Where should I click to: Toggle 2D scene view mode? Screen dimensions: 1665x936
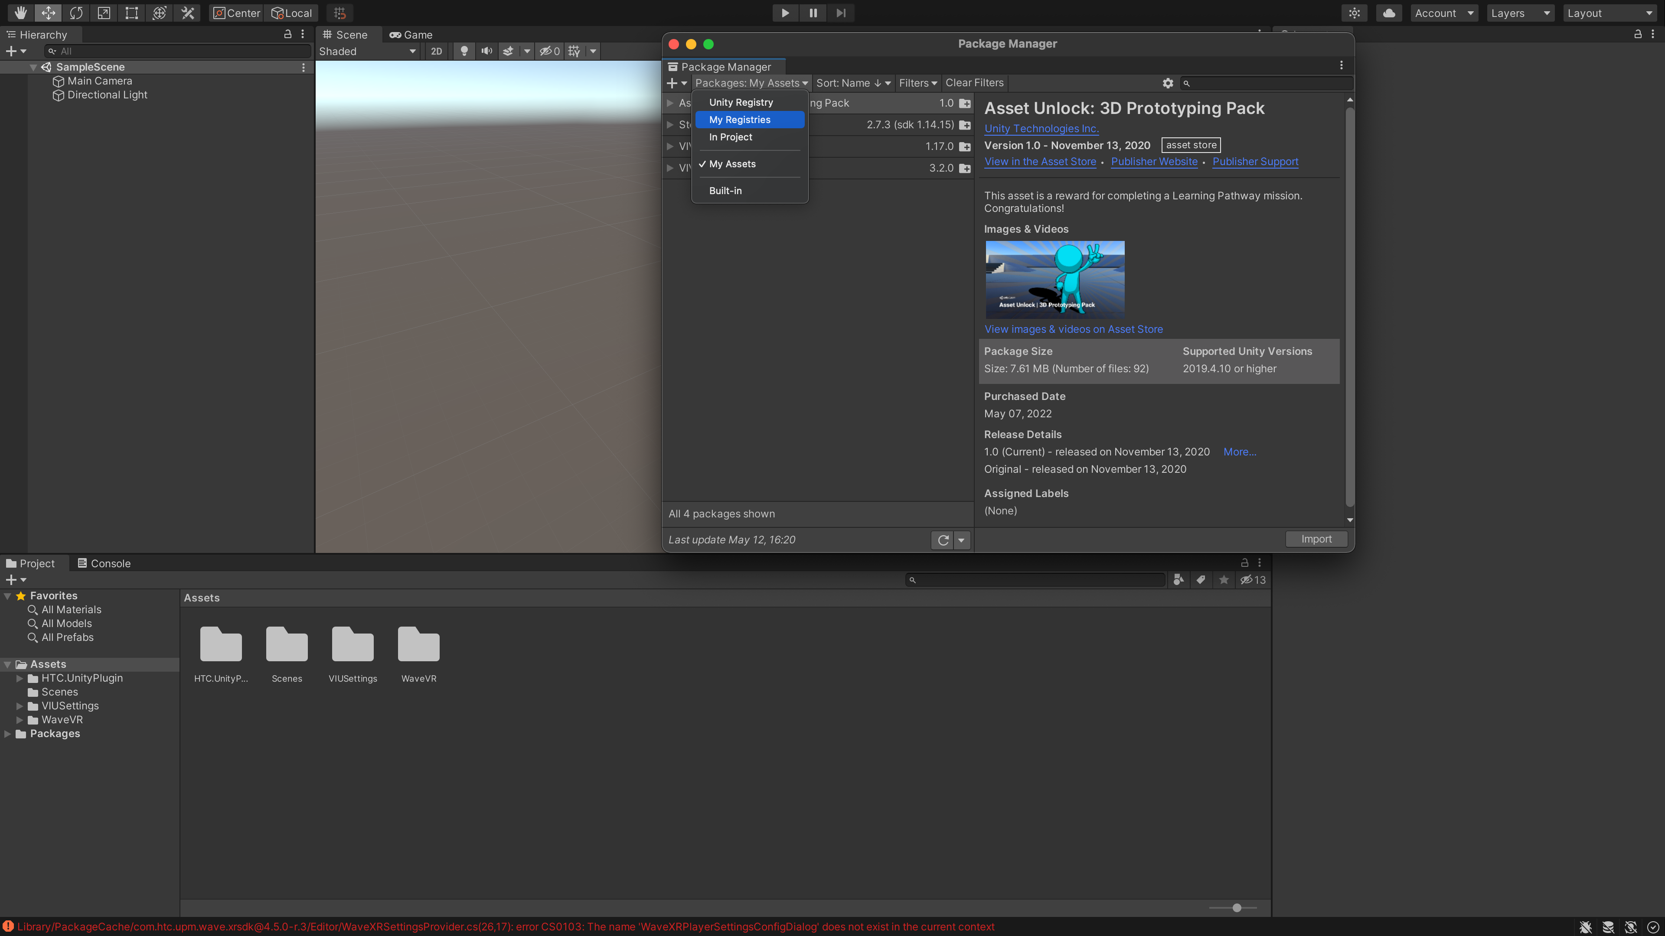pyautogui.click(x=436, y=51)
